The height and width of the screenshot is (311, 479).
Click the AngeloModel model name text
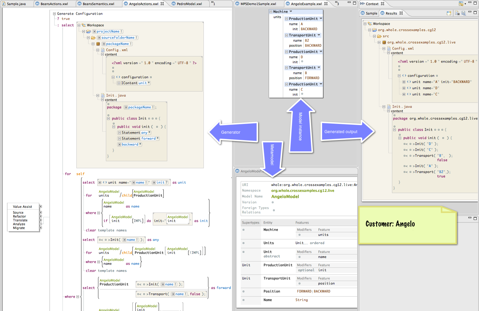pos(285,197)
